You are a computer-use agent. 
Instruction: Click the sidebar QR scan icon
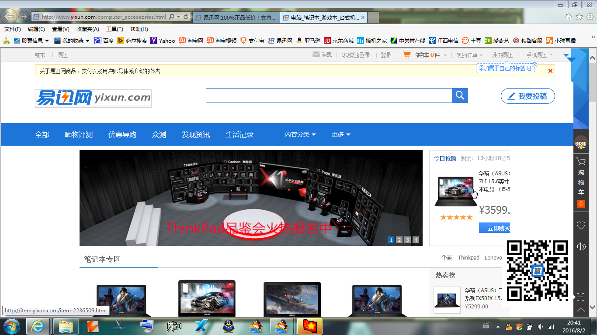click(581, 297)
